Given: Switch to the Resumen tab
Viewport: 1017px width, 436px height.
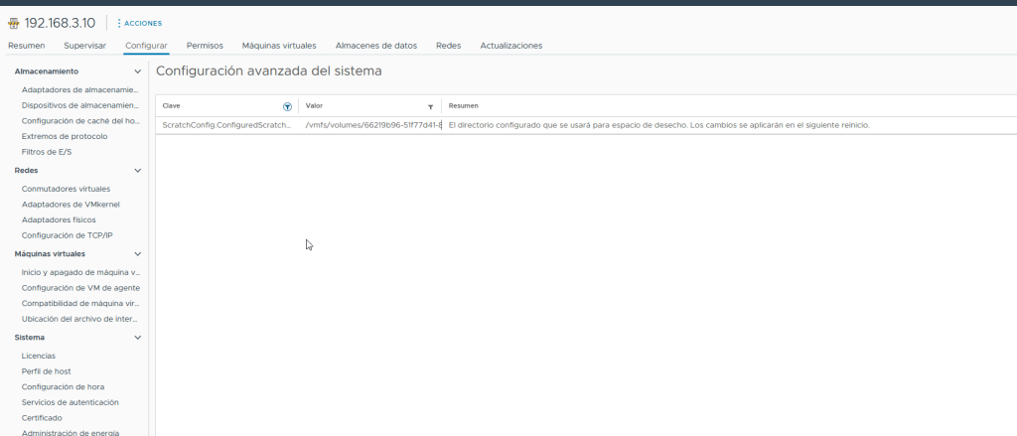Looking at the screenshot, I should [x=27, y=46].
